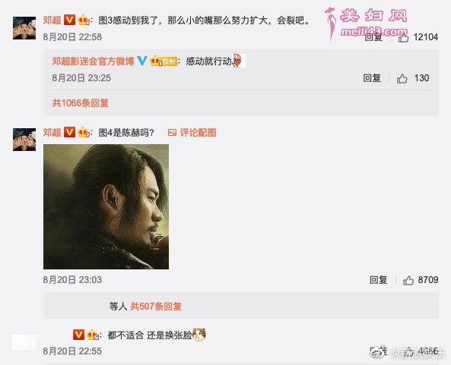Click the blue V badge of fan club
451x365 pixels.
142,61
